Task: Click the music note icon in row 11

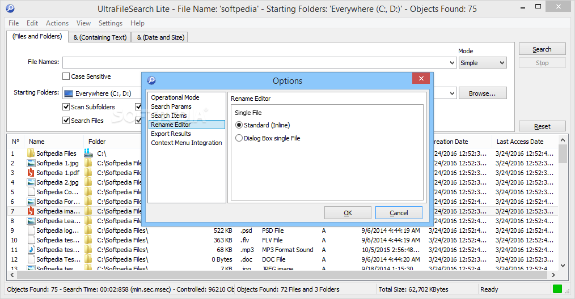Action: (31, 250)
